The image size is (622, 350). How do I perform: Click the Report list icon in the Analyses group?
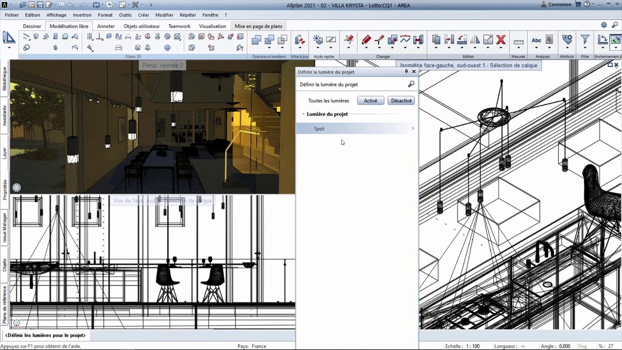(x=550, y=39)
